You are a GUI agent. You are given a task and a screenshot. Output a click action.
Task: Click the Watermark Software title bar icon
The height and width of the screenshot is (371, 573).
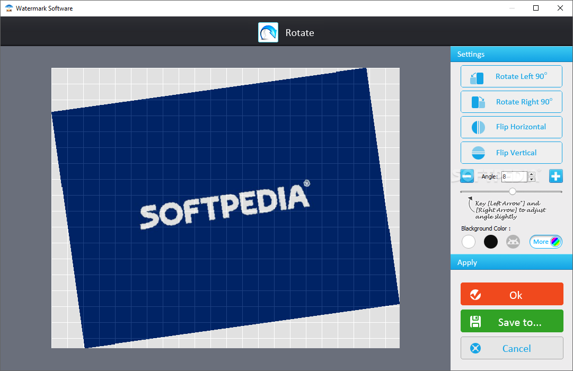9,8
